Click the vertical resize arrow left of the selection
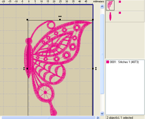Image resolution: width=145 pixels, height=119 pixels. tap(24, 69)
